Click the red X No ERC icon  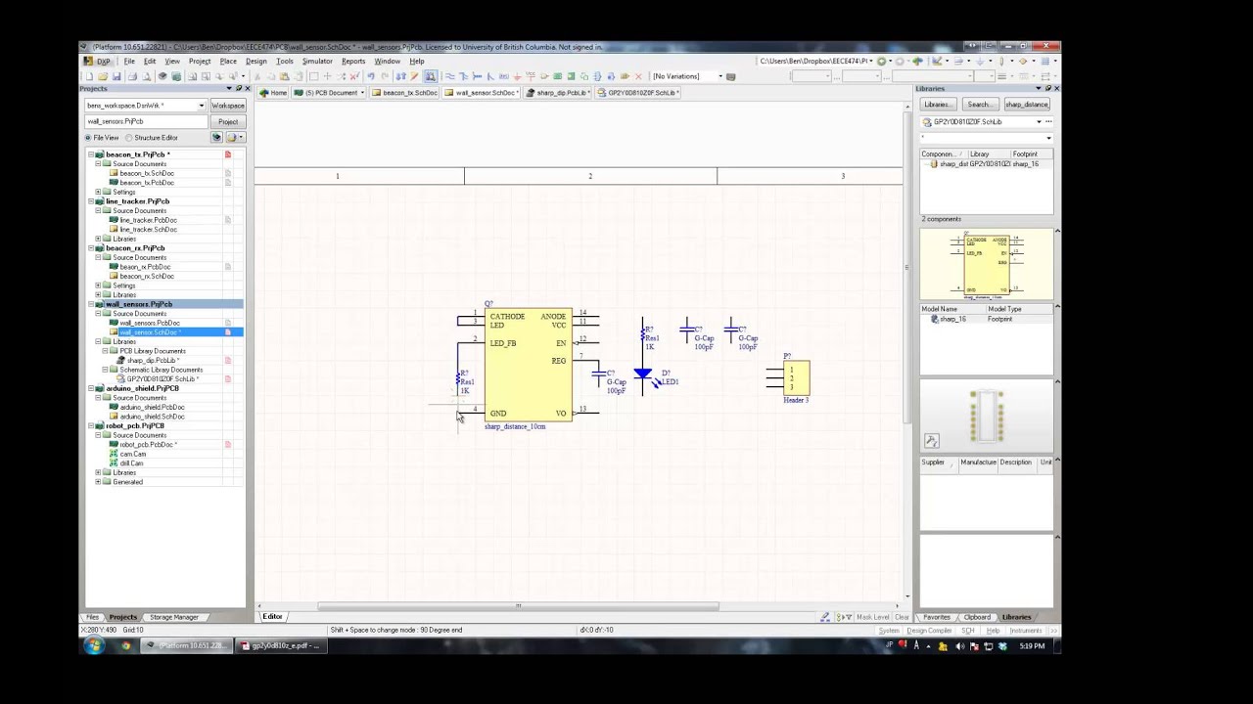(638, 76)
